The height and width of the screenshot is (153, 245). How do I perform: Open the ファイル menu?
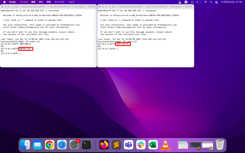click(24, 2)
